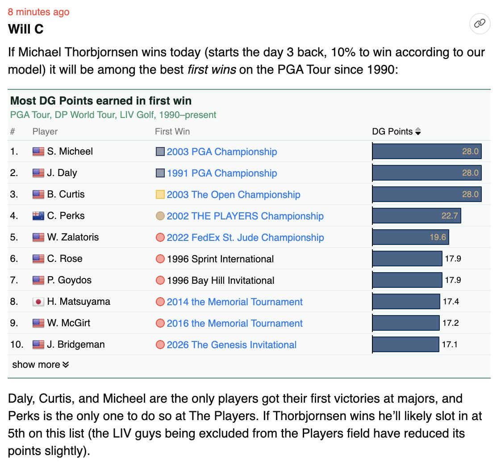Click C. Perks 22.7 points bar

[417, 215]
